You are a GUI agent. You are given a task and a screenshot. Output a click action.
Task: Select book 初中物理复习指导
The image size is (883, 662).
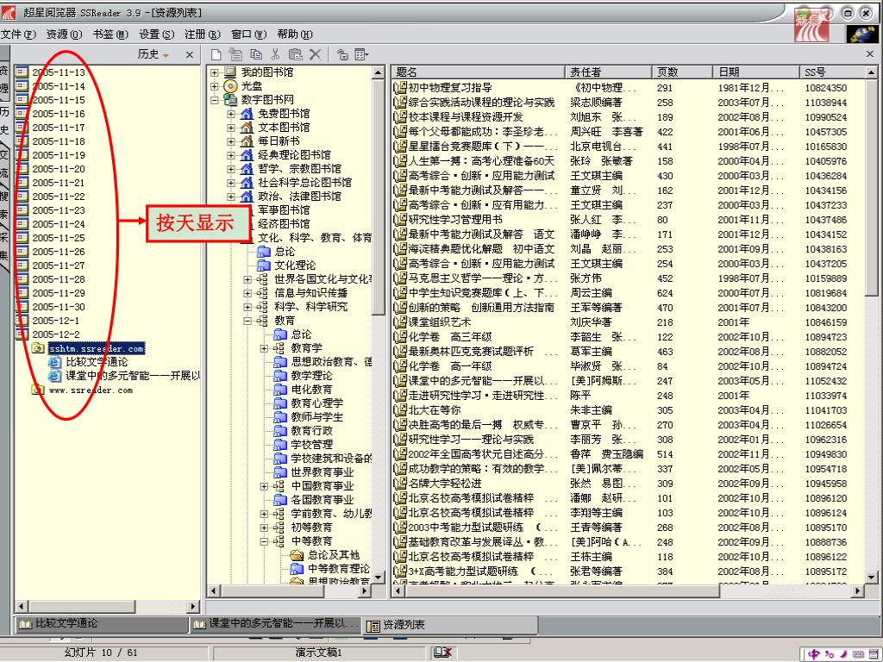(450, 88)
